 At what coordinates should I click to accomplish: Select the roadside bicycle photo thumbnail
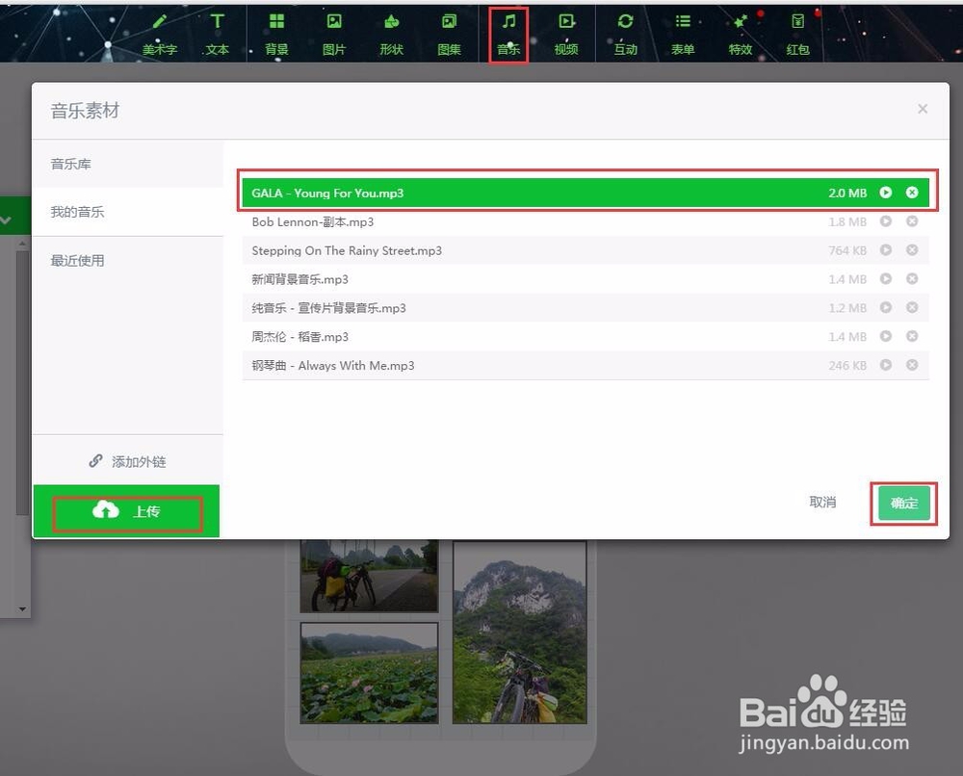coord(369,576)
